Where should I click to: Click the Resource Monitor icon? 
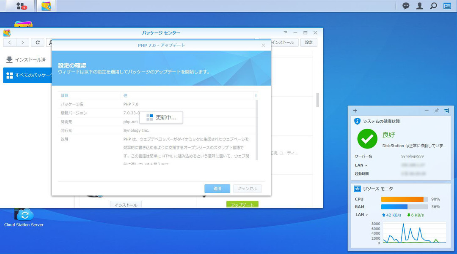click(x=357, y=189)
